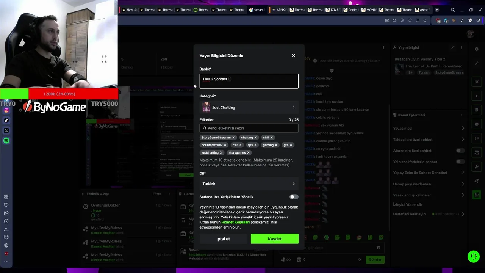
Task: Open the Dil Turkish language dropdown
Action: 249,184
